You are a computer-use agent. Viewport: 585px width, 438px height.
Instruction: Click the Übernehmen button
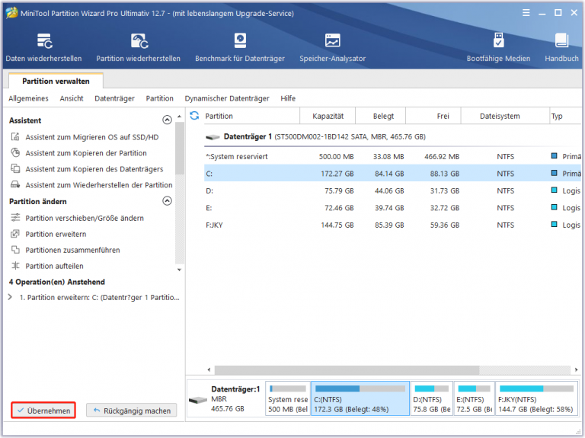[x=43, y=411]
